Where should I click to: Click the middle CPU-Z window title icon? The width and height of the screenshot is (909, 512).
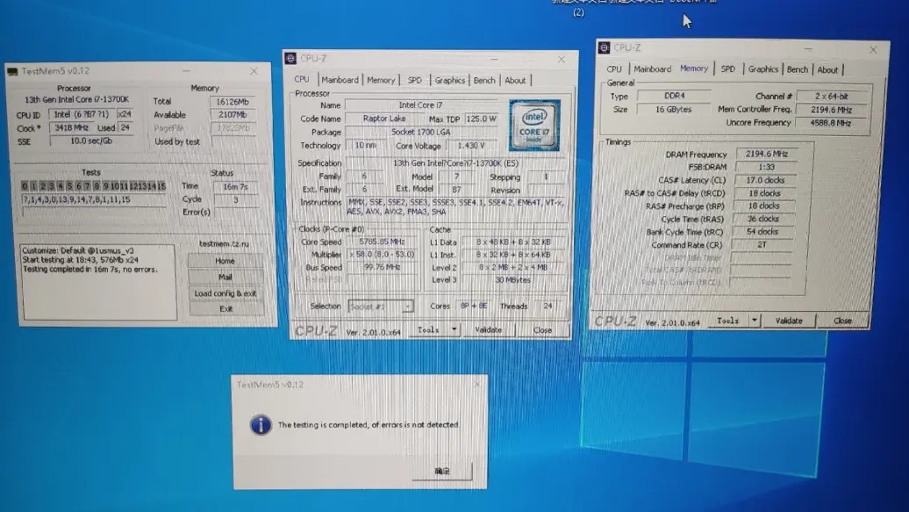pyautogui.click(x=291, y=58)
